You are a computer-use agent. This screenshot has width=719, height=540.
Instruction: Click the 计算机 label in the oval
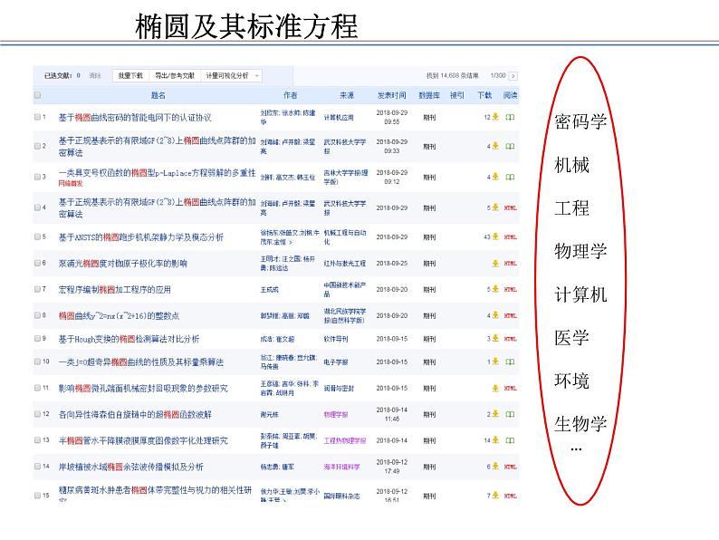(x=580, y=294)
